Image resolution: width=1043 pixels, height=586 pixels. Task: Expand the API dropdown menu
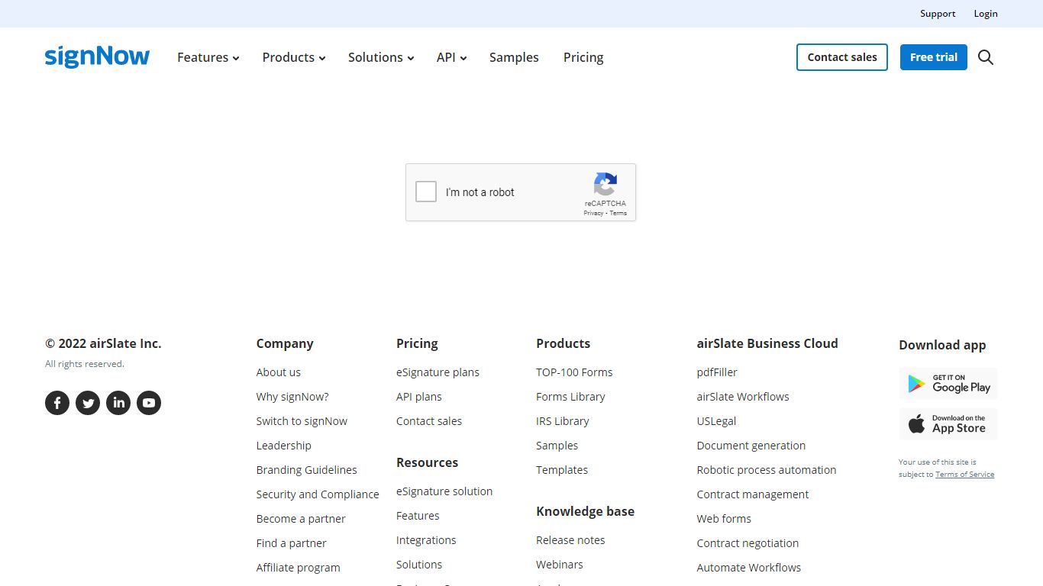pos(451,57)
